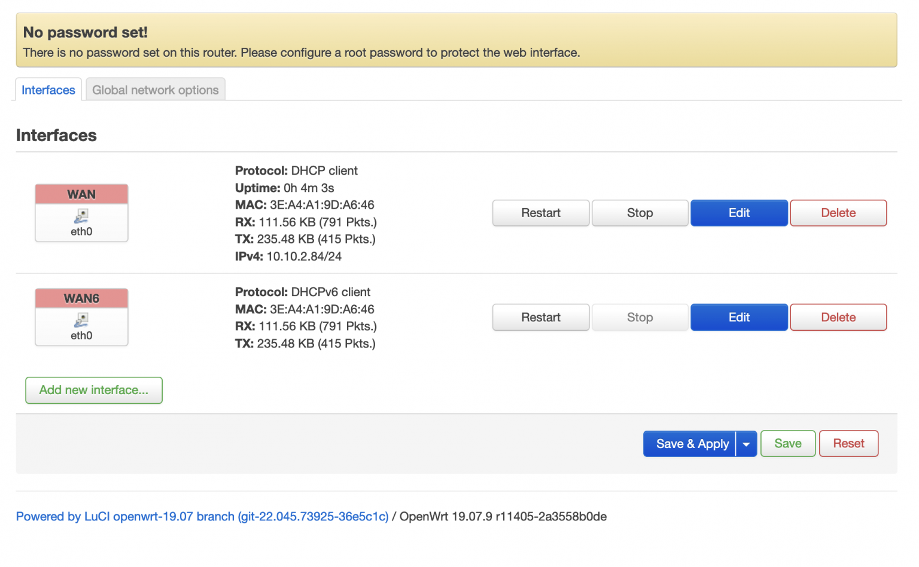Image resolution: width=919 pixels, height=567 pixels.
Task: Click Add new interface
Action: 93,390
